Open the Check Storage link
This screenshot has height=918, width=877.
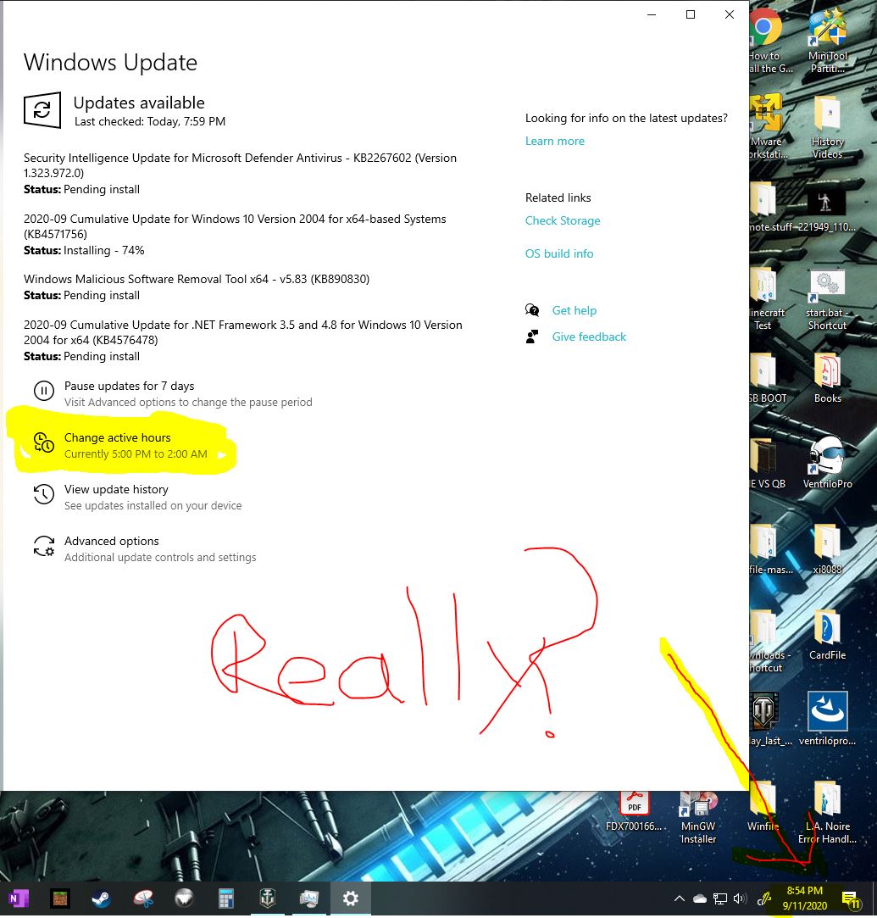point(563,220)
